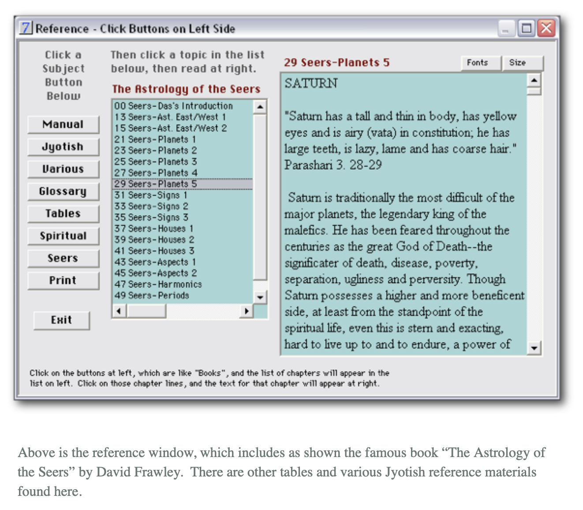The image size is (583, 510).
Task: Exit the reference window
Action: click(x=61, y=320)
